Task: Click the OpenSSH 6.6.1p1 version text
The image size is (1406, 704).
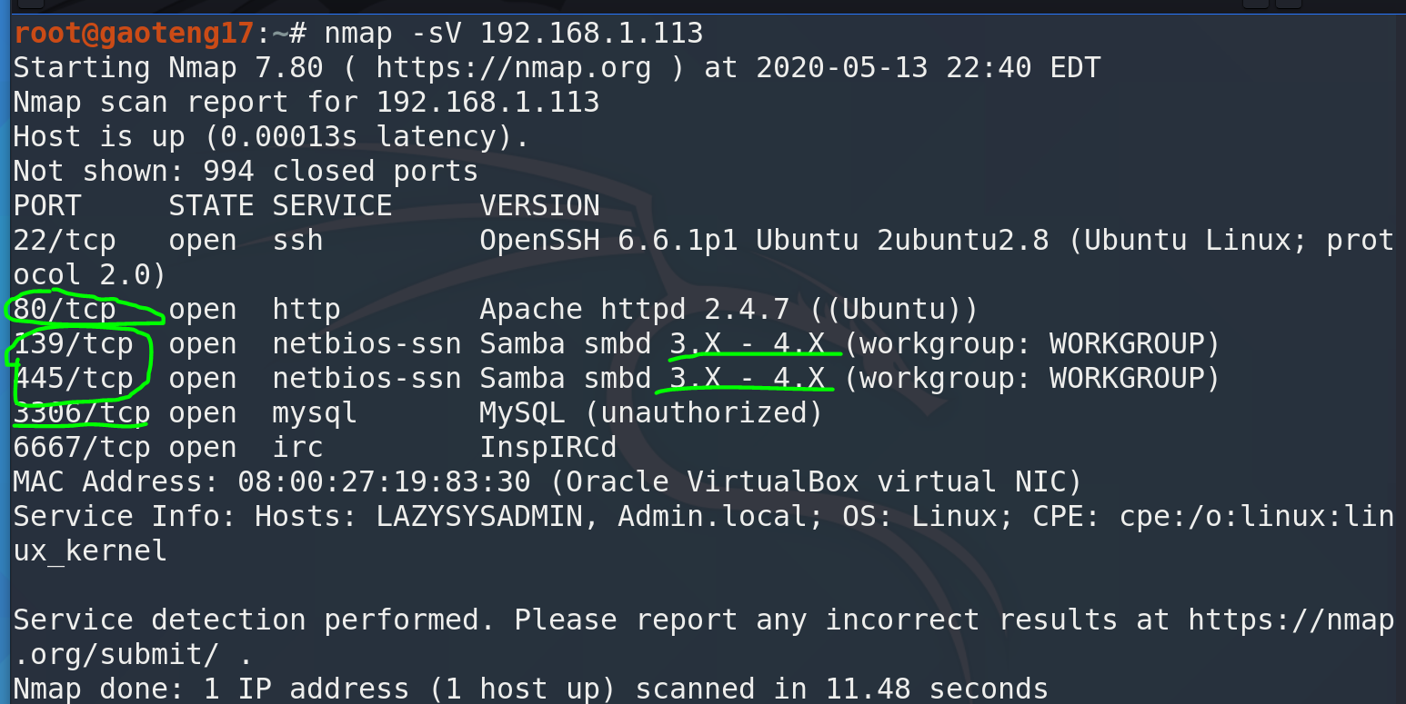Action: coord(608,241)
